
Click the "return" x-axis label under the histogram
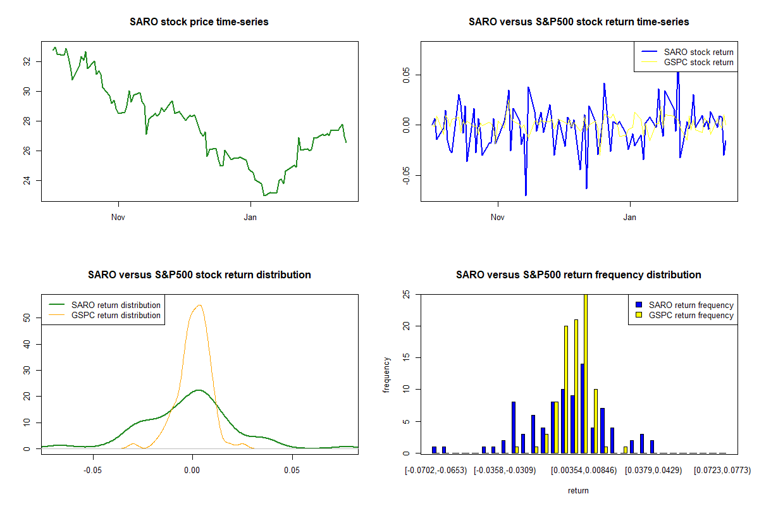click(x=578, y=490)
